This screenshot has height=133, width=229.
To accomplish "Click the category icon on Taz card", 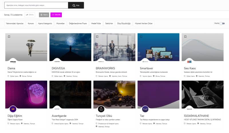I will (141, 123).
